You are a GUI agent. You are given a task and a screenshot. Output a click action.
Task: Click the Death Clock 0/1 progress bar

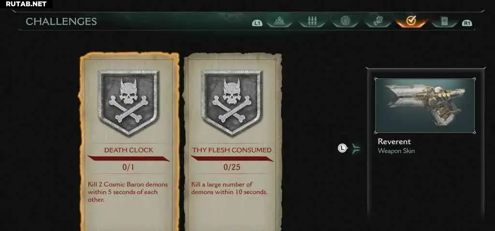click(129, 158)
